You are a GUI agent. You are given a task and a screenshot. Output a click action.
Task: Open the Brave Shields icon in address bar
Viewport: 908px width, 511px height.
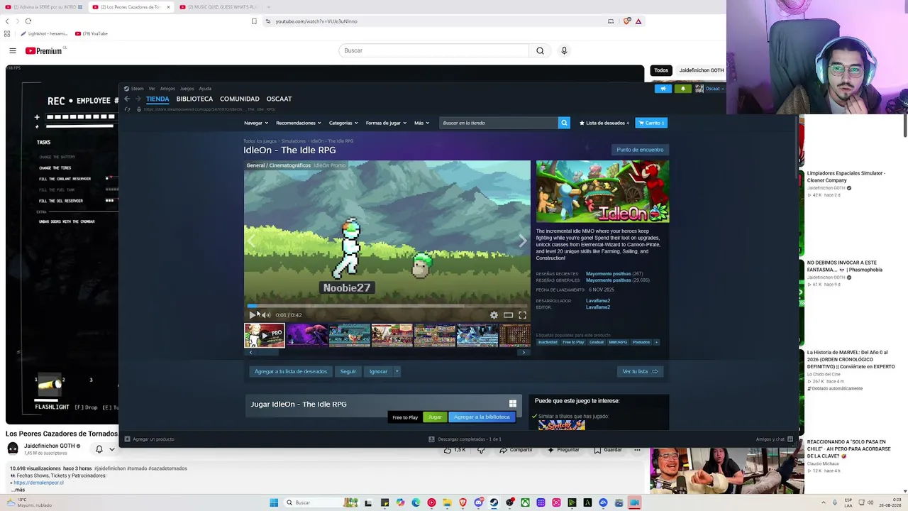pos(626,21)
